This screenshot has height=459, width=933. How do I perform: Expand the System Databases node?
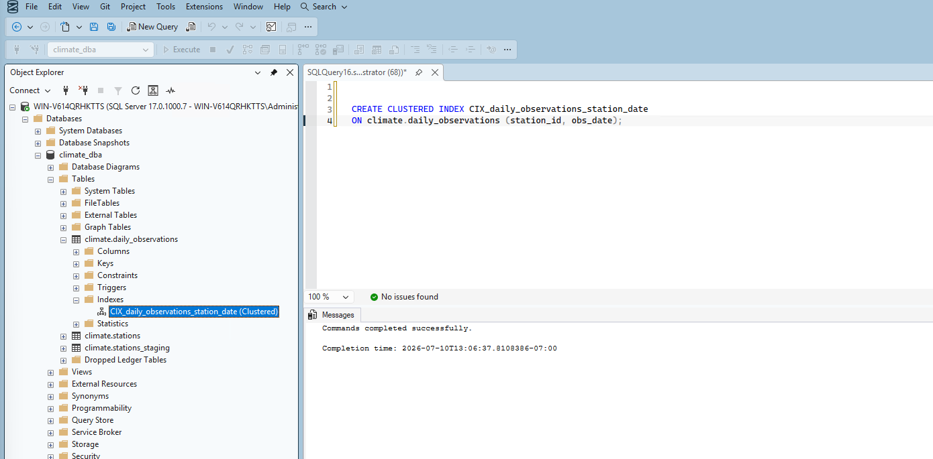tap(38, 131)
